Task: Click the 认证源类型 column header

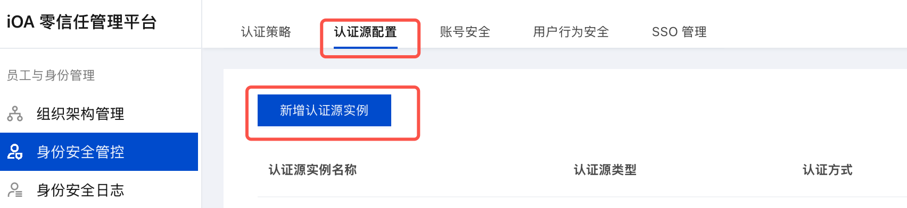Action: [605, 170]
